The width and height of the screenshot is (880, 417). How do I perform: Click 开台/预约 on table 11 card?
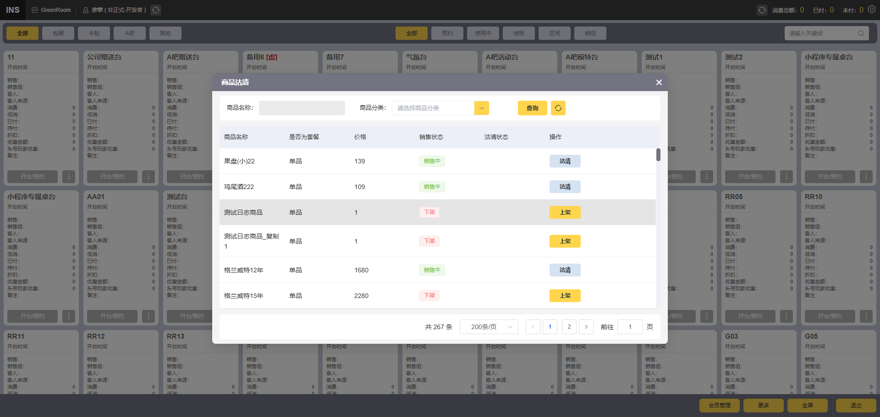point(33,177)
